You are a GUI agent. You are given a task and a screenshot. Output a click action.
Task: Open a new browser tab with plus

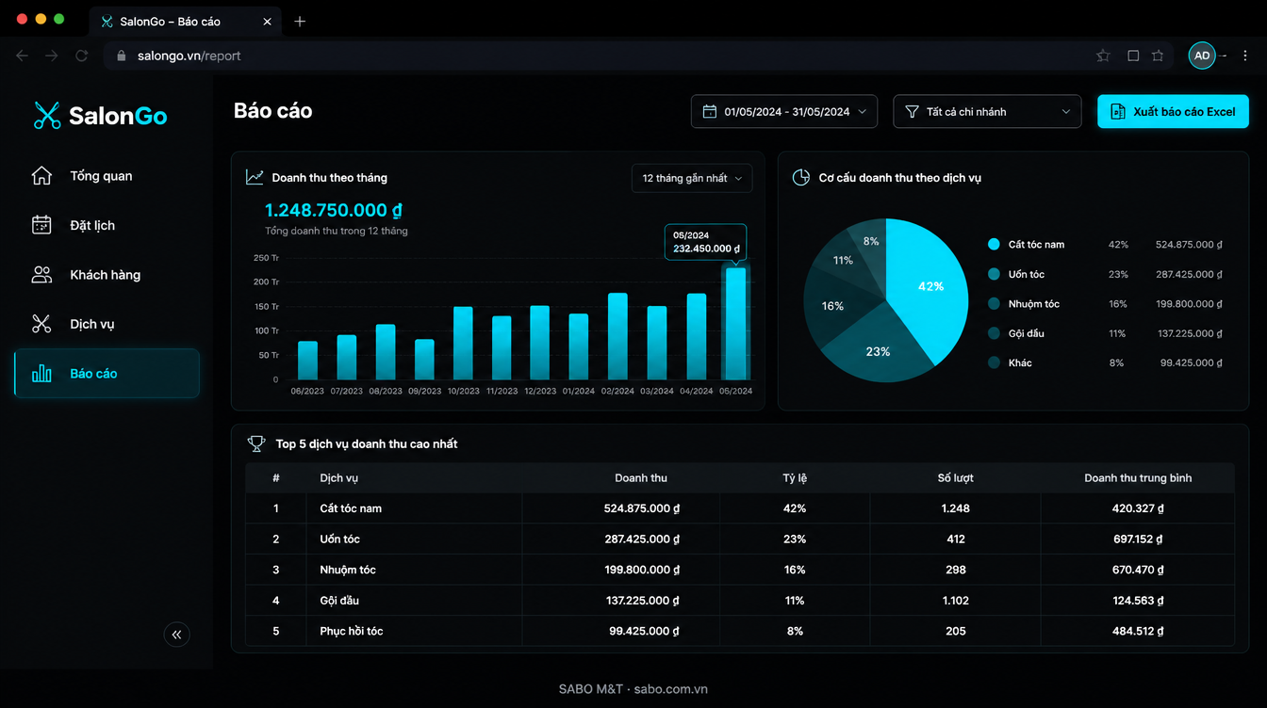click(300, 21)
